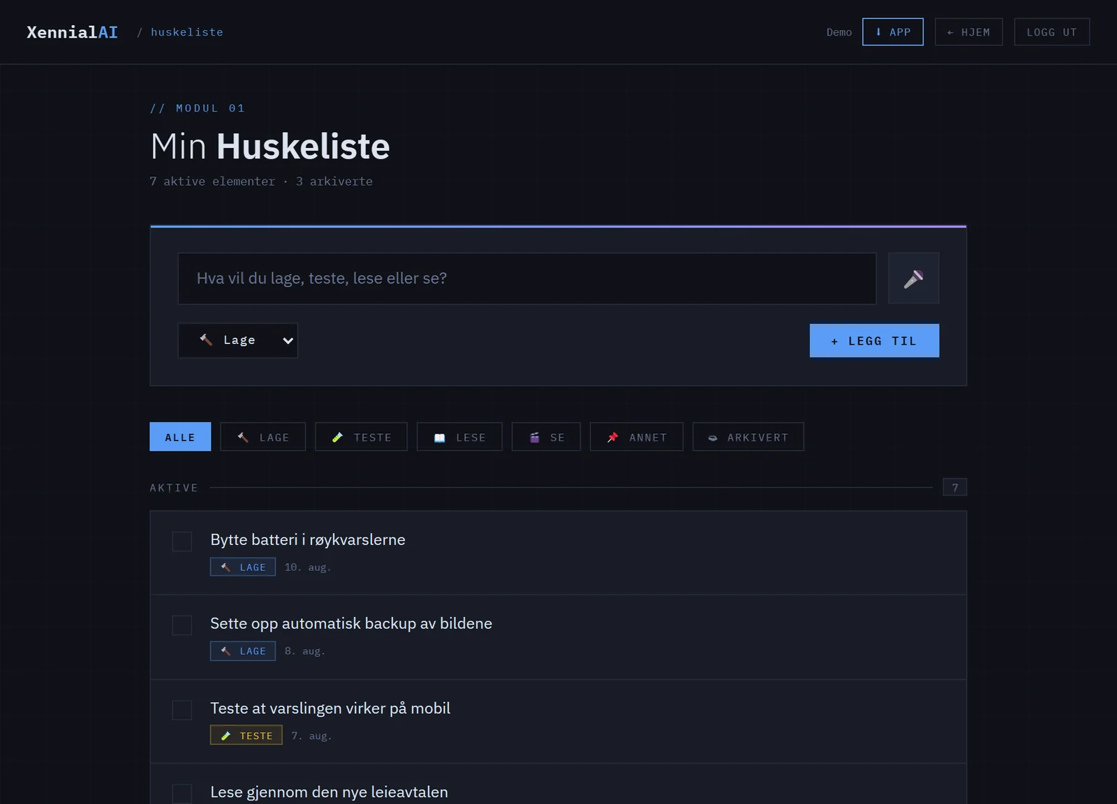
Task: Click the archive icon on Arkivert filter
Action: coord(713,438)
